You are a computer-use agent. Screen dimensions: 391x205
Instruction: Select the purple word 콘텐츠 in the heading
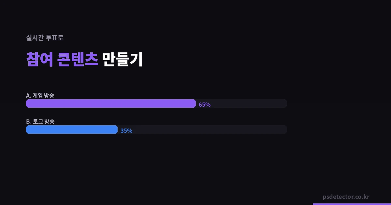coord(78,60)
